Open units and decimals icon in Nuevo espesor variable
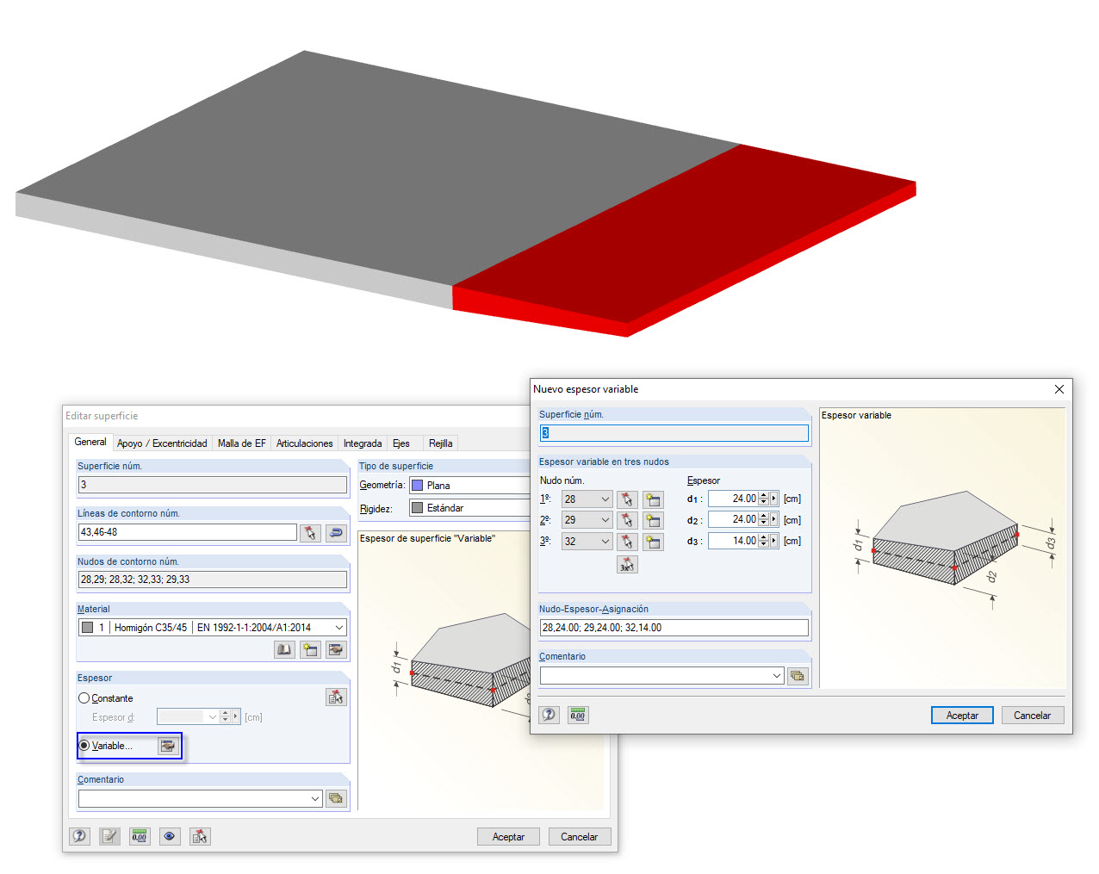 pyautogui.click(x=578, y=715)
